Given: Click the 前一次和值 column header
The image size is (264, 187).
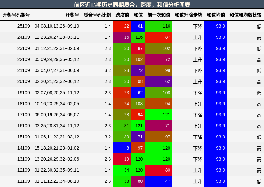Looking at the screenshot, I should pyautogui.click(x=159, y=15).
